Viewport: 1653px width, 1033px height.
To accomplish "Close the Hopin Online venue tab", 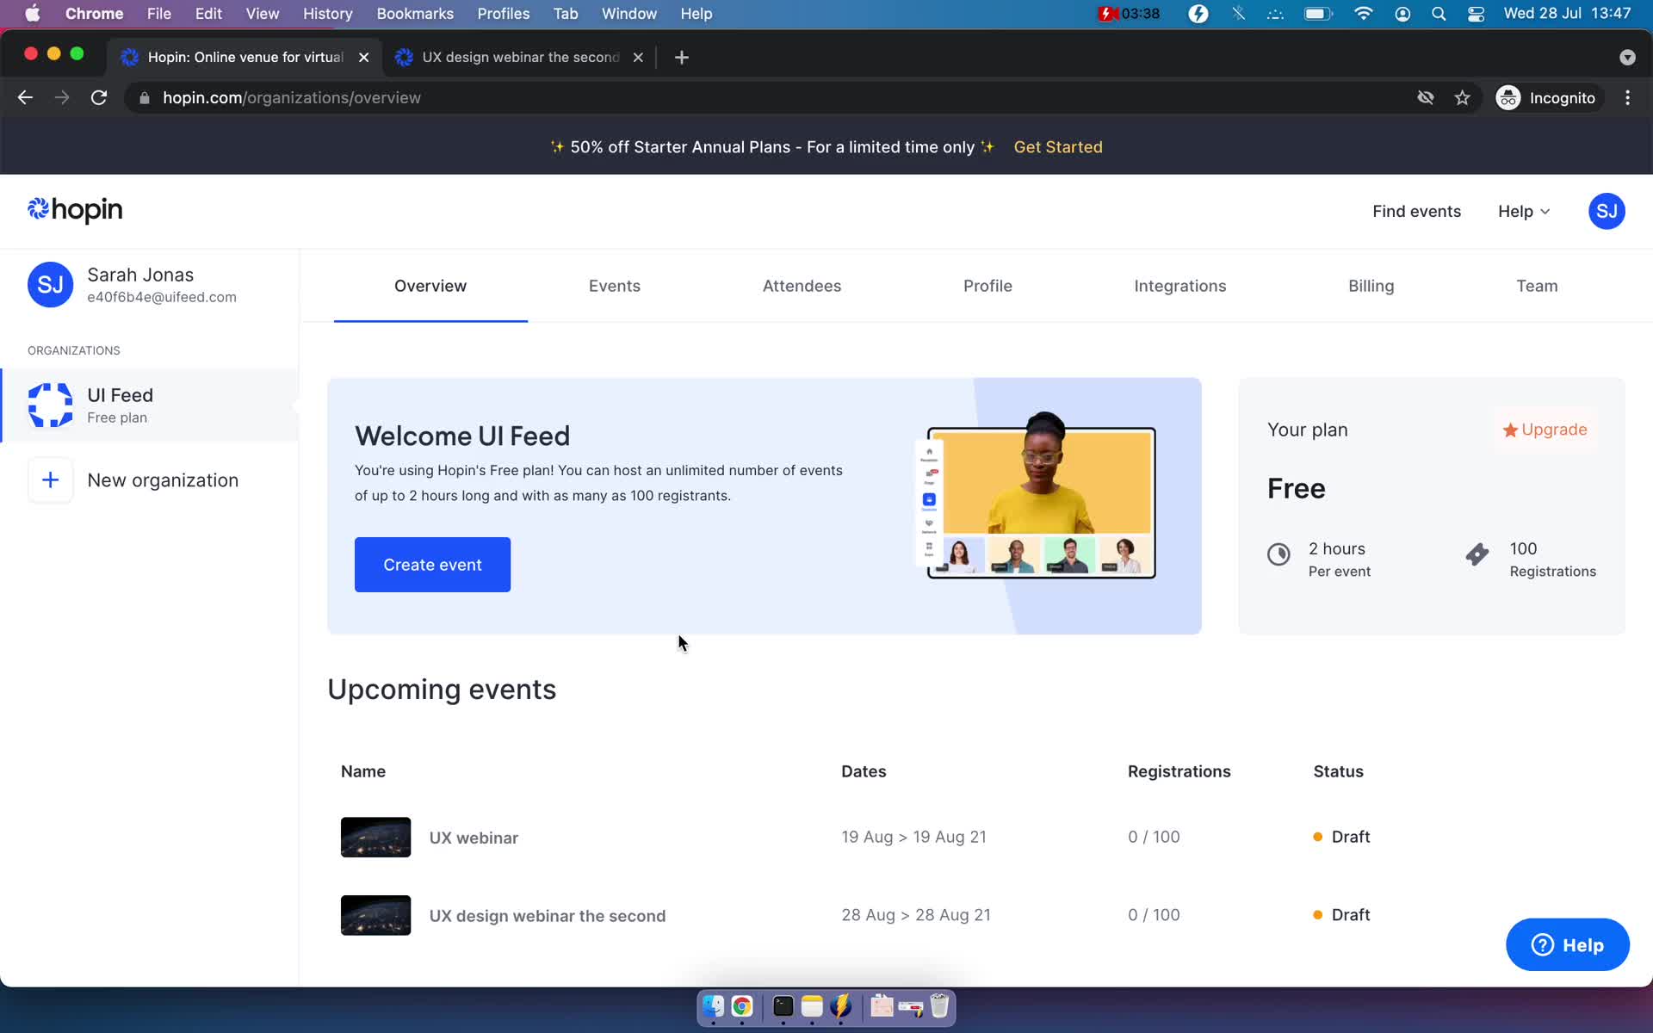I will tap(363, 58).
